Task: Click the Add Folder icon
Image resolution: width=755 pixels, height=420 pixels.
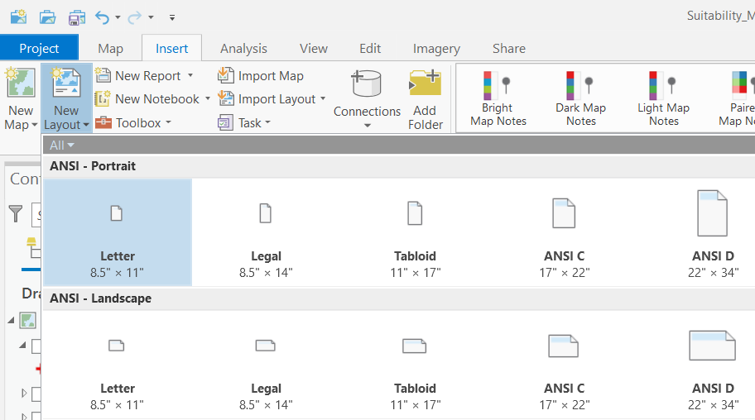Action: [425, 85]
